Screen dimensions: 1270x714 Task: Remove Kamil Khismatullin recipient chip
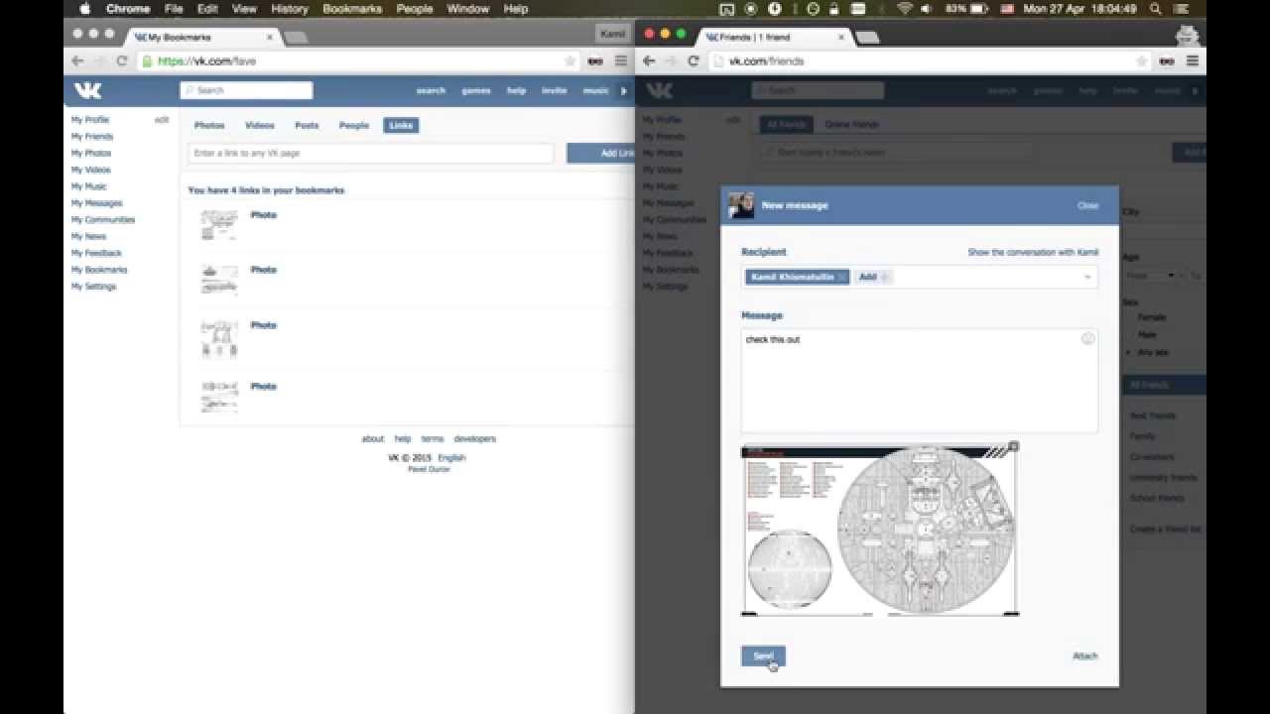click(x=841, y=277)
